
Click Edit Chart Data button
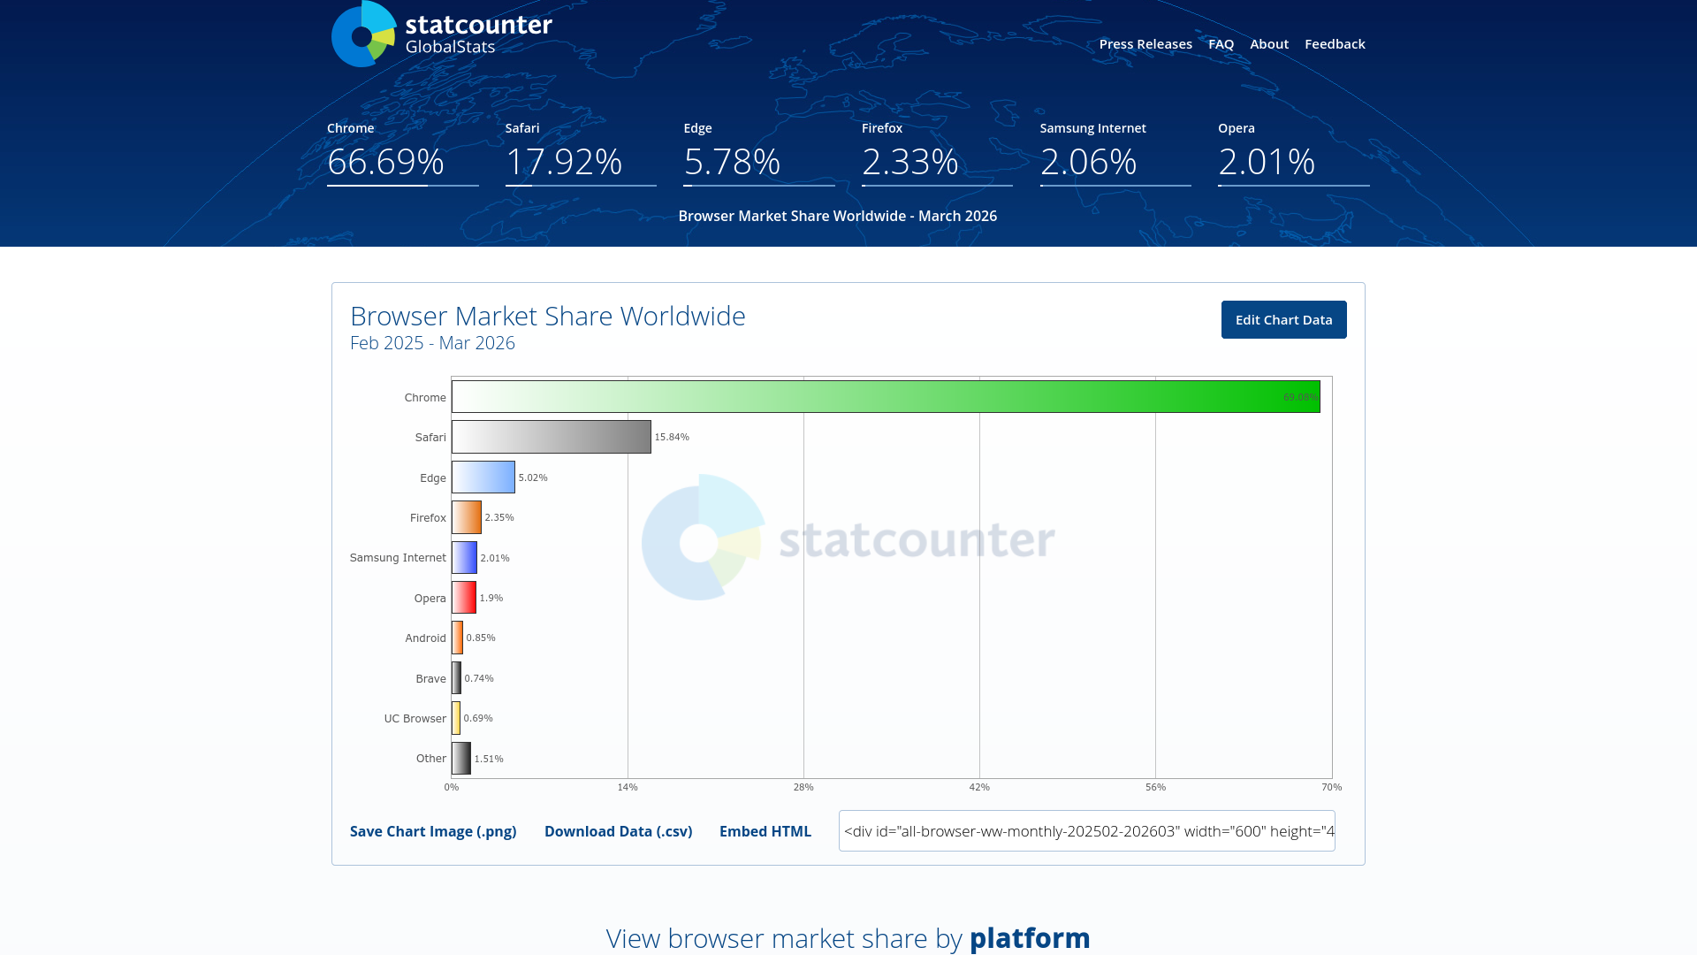(x=1283, y=319)
